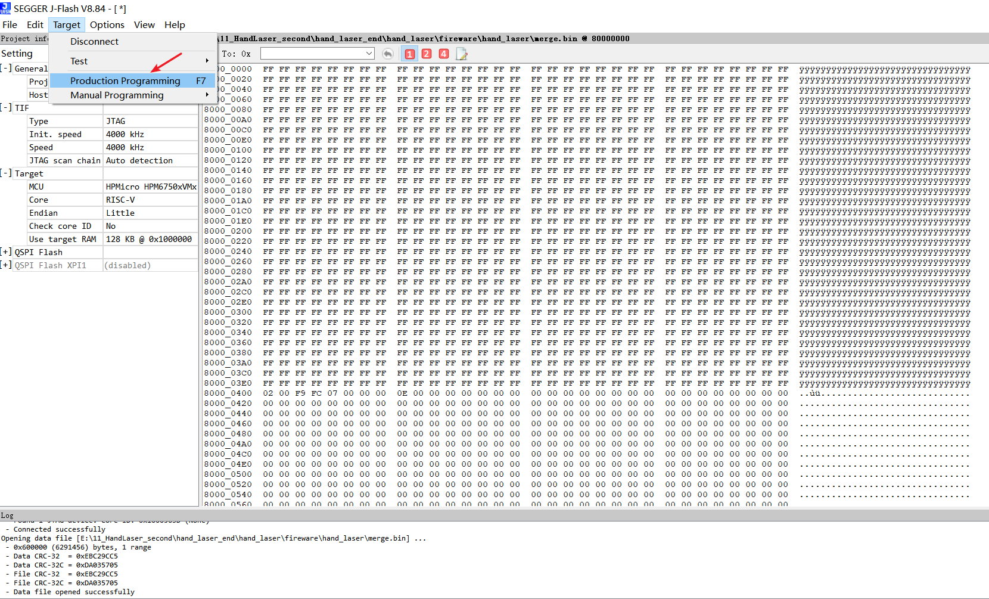The height and width of the screenshot is (599, 989).
Task: Click the SEGGER J-Flash title bar icon
Action: tap(5, 8)
